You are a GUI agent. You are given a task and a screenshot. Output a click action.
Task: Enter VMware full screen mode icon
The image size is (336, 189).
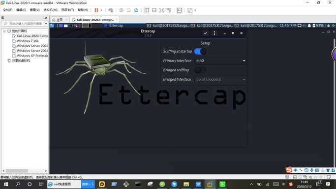pyautogui.click(x=190, y=10)
